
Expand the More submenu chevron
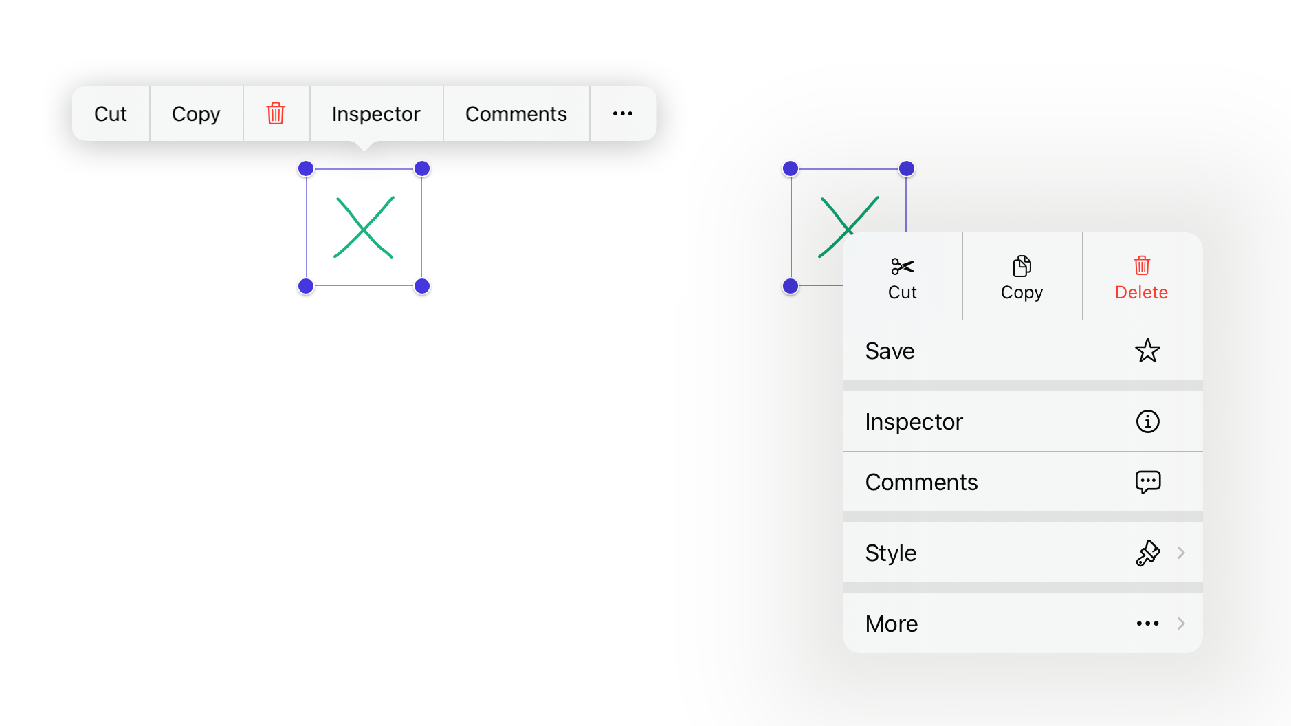point(1181,624)
